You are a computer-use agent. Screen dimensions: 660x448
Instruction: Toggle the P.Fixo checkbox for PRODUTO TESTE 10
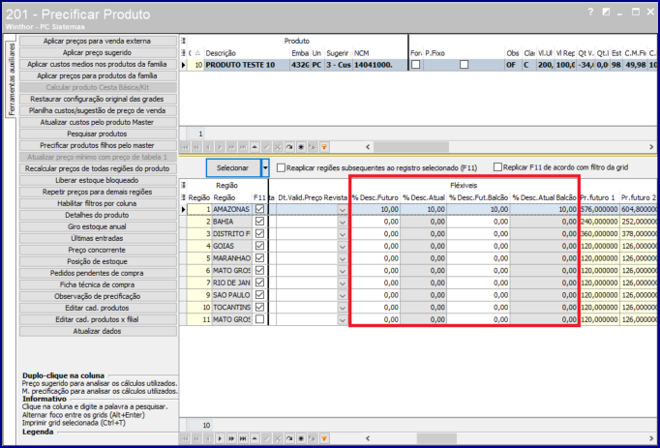pyautogui.click(x=464, y=65)
